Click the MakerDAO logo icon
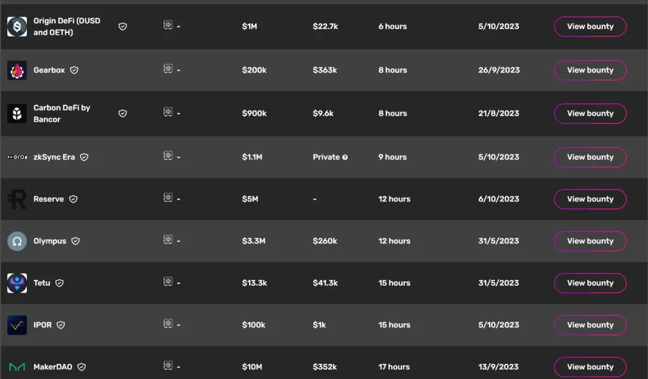This screenshot has height=379, width=648. coord(17,367)
